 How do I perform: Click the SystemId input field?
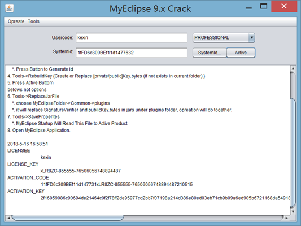(132, 53)
